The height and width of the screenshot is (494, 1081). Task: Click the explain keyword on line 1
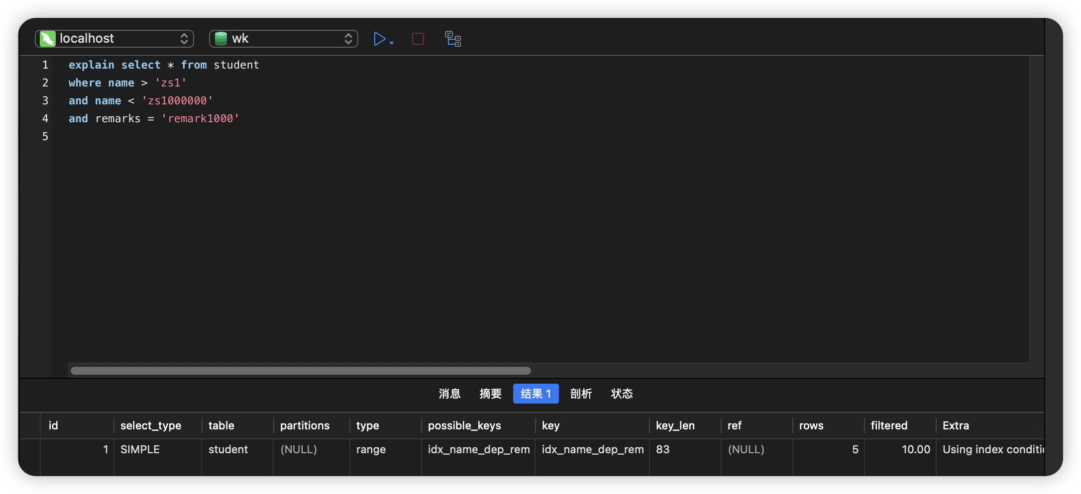(x=92, y=65)
